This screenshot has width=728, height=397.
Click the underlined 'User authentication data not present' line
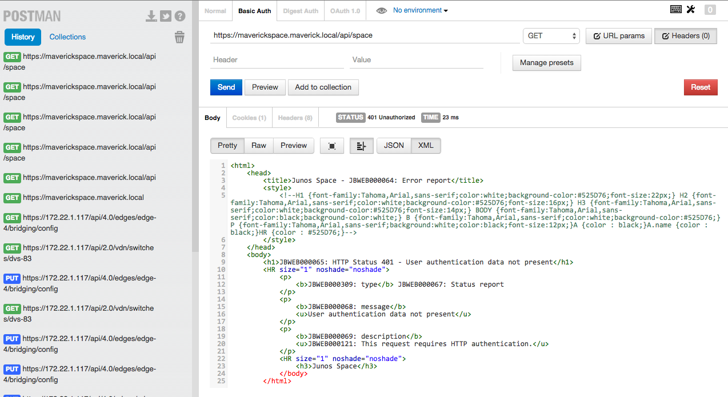coord(383,314)
